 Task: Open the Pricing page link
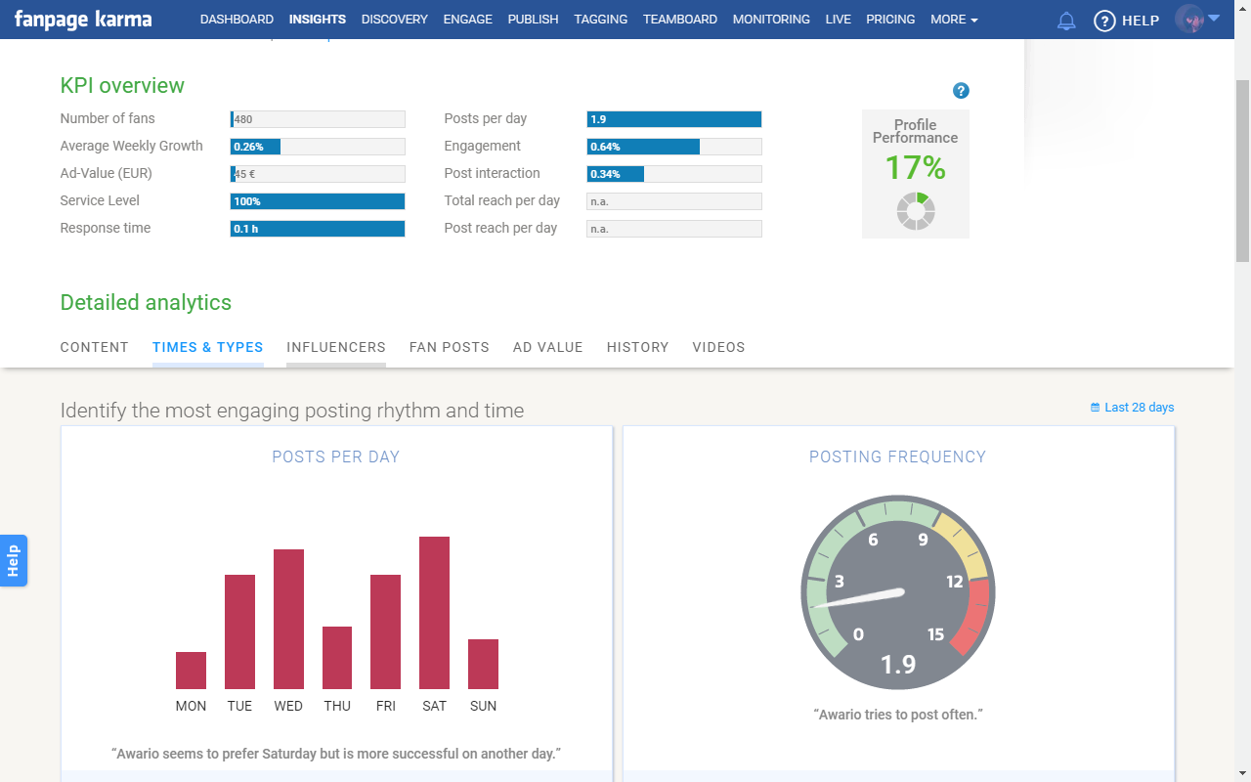tap(890, 20)
